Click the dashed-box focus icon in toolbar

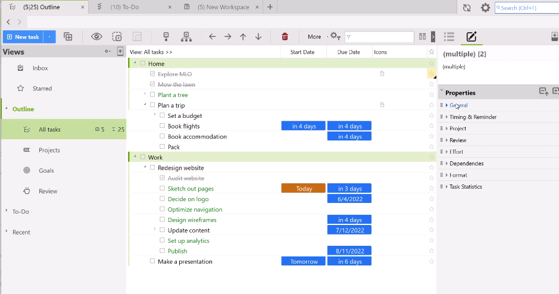pyautogui.click(x=117, y=36)
